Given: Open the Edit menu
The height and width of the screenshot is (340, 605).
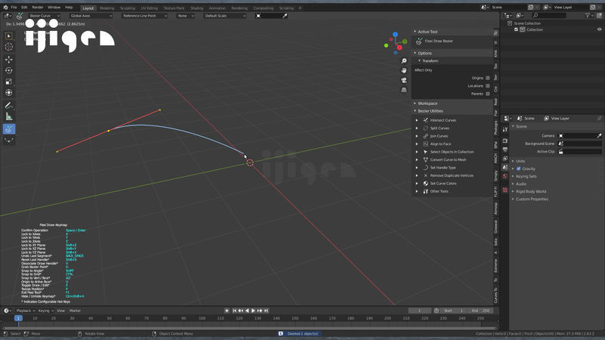Looking at the screenshot, I should point(24,8).
